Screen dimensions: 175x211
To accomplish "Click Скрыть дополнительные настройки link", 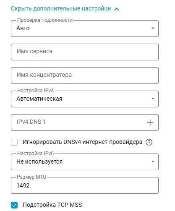I will click(61, 9).
